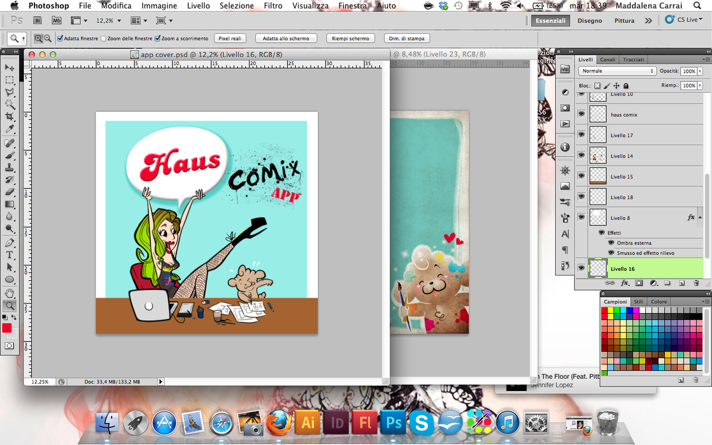Hide layer Livello 17
Viewport: 712px width, 445px height.
581,135
